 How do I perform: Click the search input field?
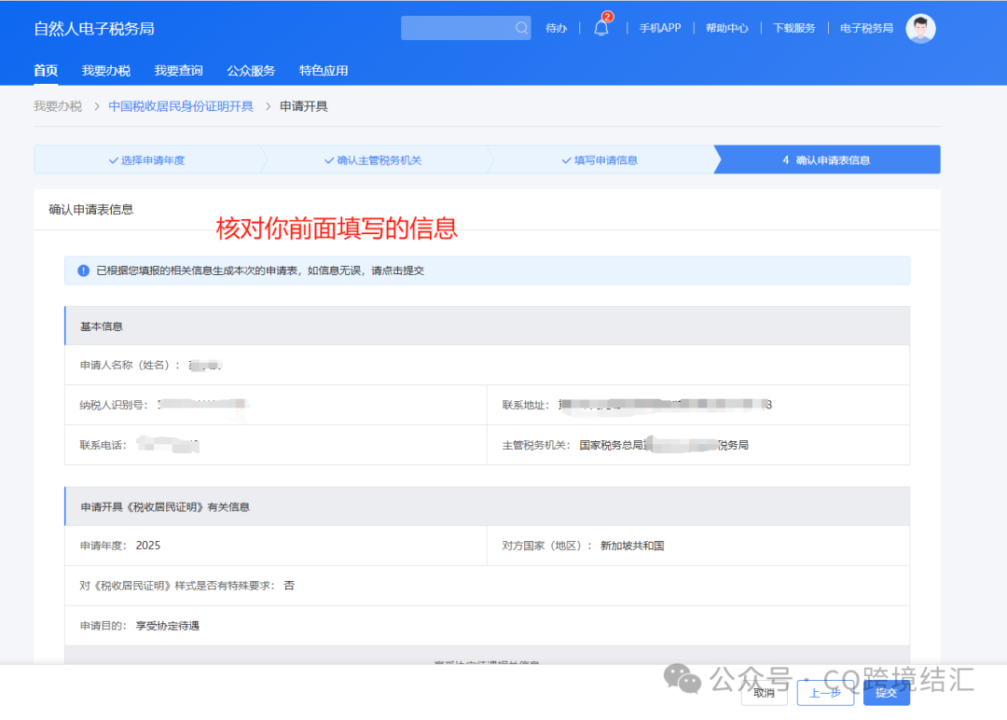click(x=457, y=28)
